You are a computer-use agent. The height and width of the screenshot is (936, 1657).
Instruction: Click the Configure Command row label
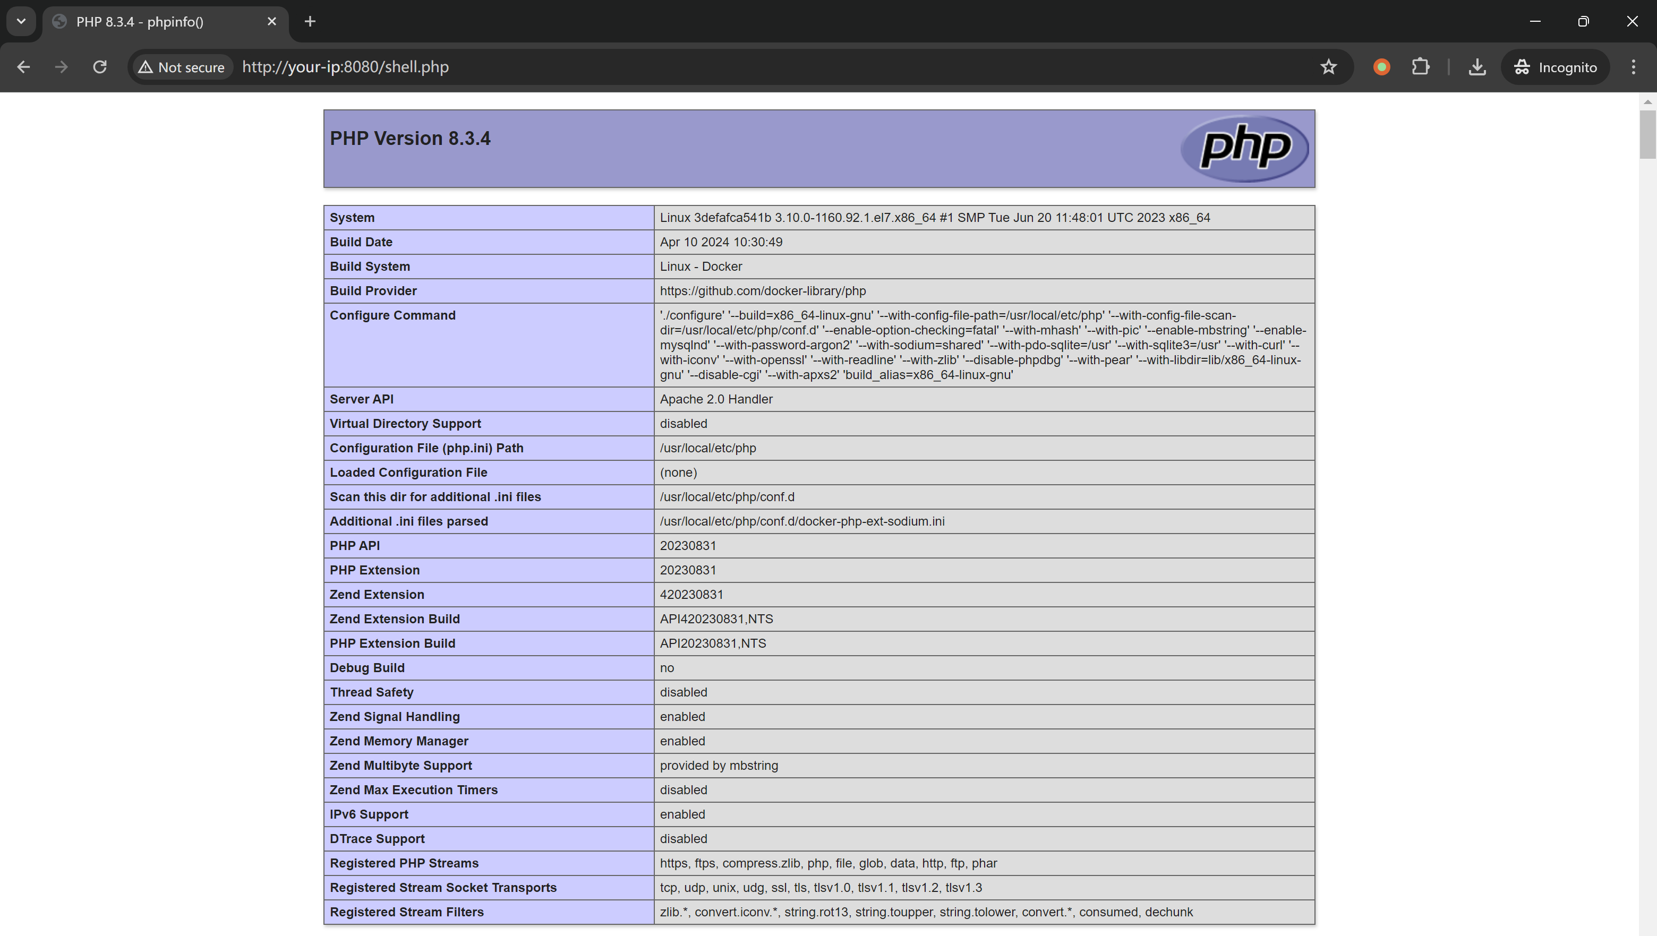click(392, 316)
